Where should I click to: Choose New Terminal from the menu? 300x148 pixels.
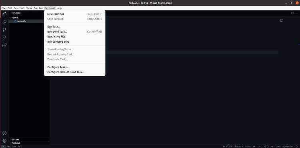[75, 14]
